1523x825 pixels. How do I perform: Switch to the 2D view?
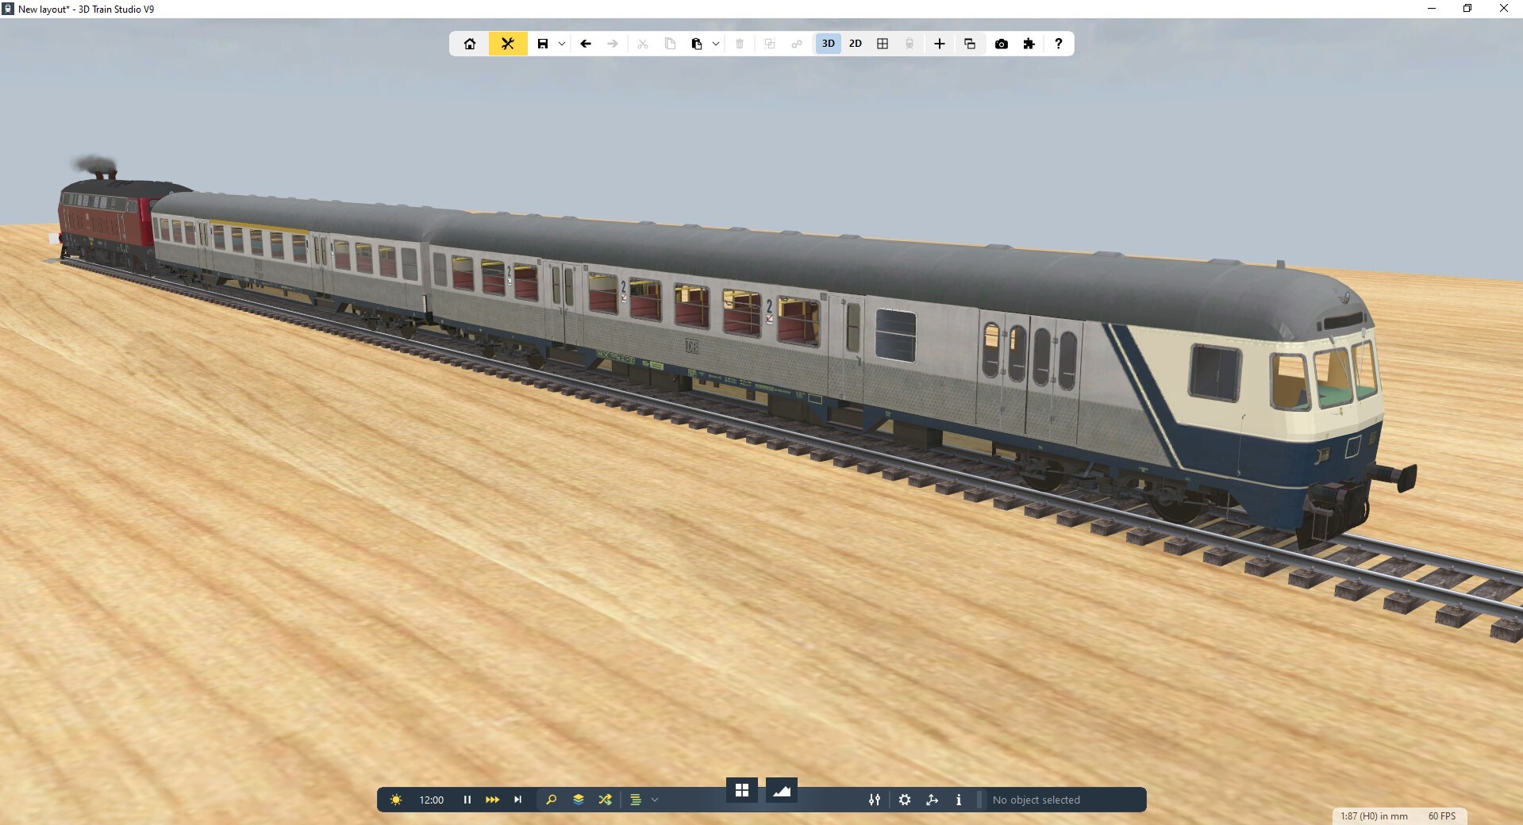(856, 44)
